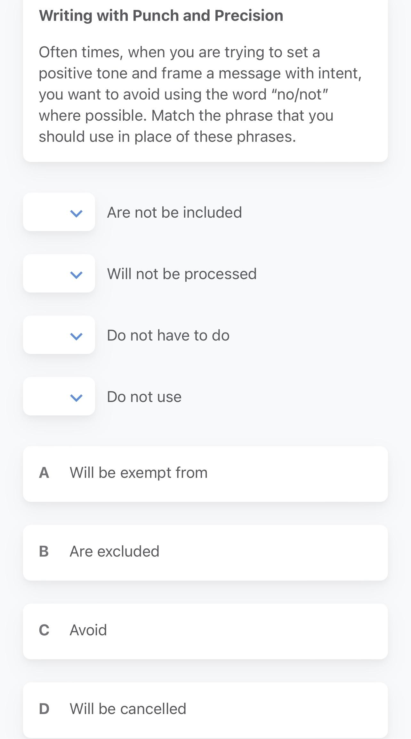The width and height of the screenshot is (411, 739).
Task: Expand dropdown next to "Do not use"
Action: pyautogui.click(x=59, y=397)
